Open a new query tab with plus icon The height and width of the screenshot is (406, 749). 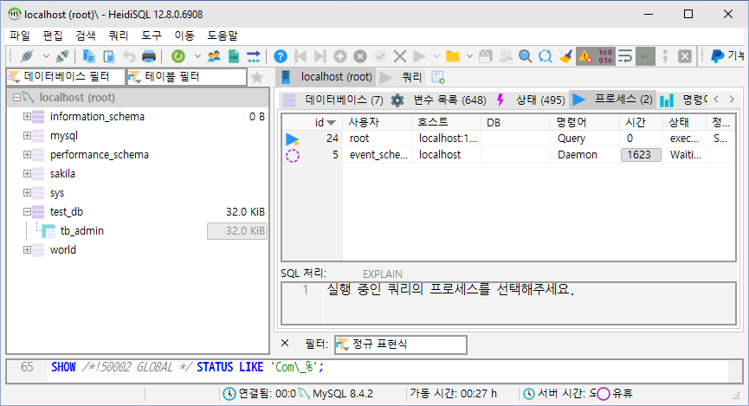[437, 77]
